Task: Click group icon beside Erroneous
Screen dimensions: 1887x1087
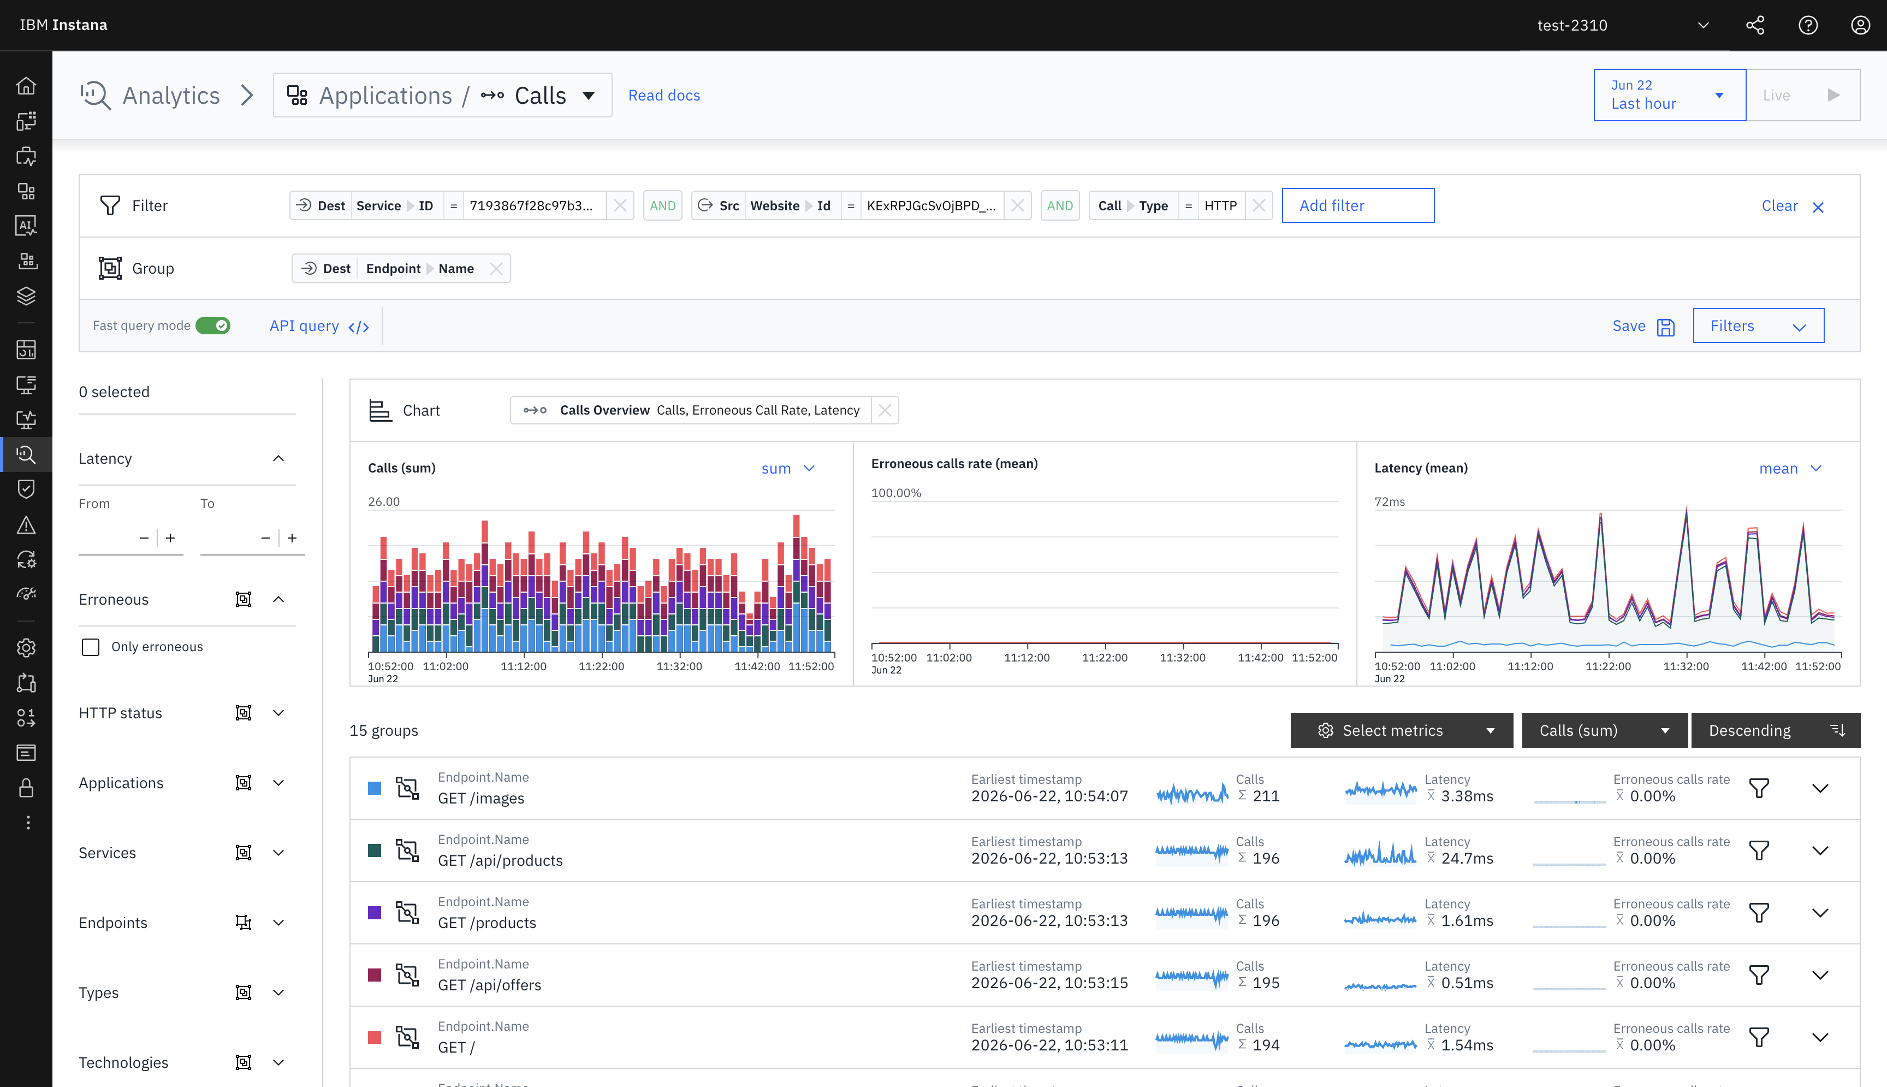Action: pos(243,600)
